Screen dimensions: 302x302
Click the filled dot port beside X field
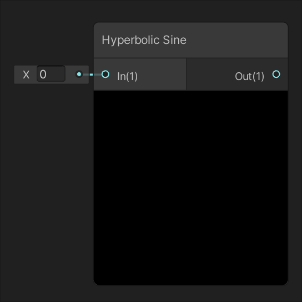click(x=79, y=75)
